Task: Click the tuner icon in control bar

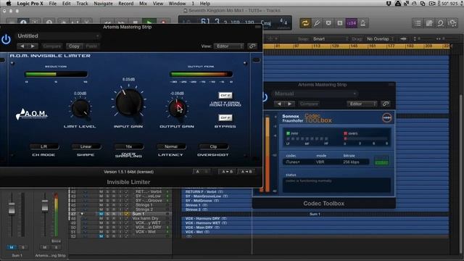Action: 317,23
